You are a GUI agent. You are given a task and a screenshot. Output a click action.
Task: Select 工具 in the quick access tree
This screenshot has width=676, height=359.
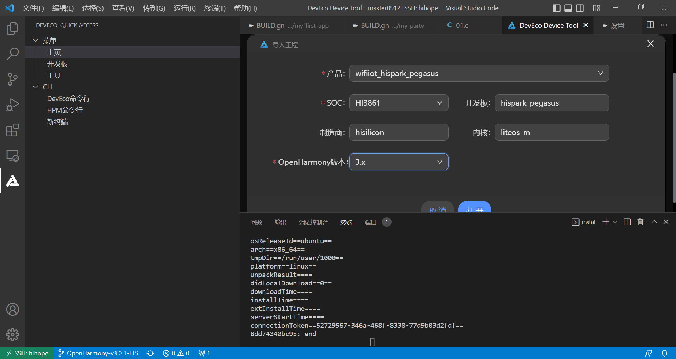coord(132,75)
